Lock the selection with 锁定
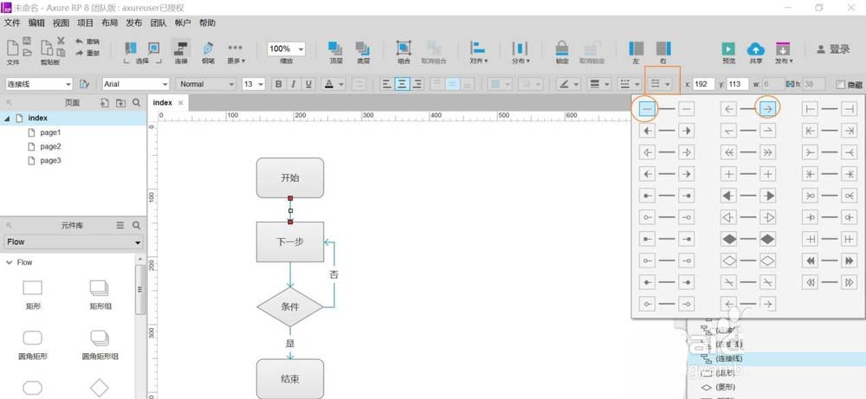The image size is (866, 399). click(562, 52)
